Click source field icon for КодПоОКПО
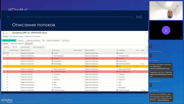Screen dimensions: 184x104 point(52,88)
